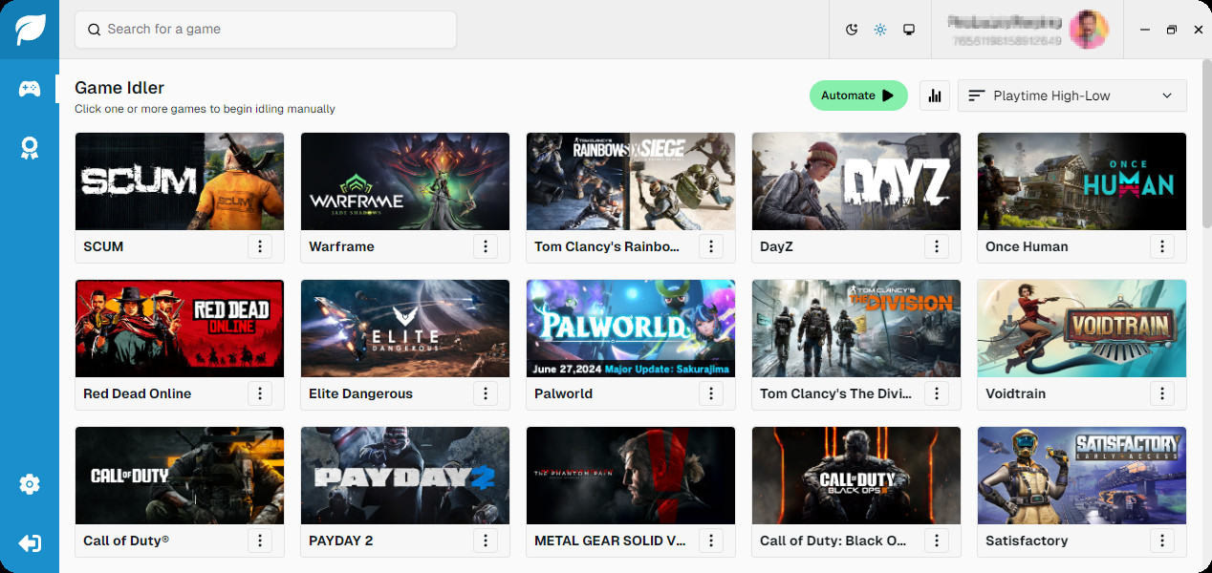This screenshot has height=573, width=1212.
Task: Open the three-dot menu for Once Human
Action: [x=1162, y=246]
